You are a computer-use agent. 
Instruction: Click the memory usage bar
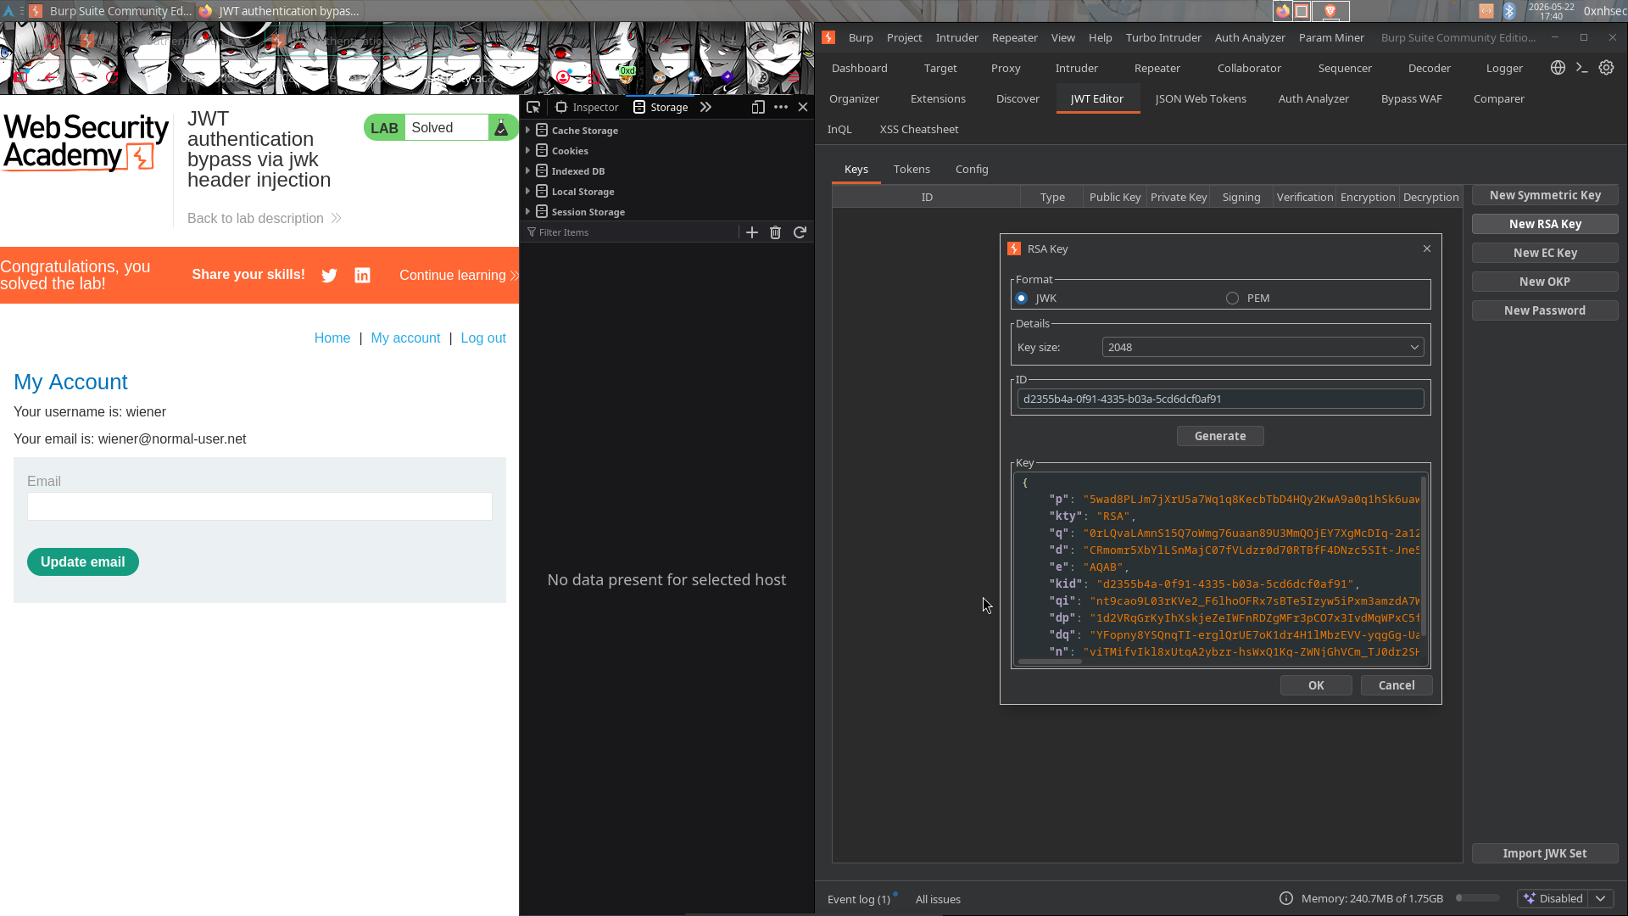pyautogui.click(x=1477, y=898)
